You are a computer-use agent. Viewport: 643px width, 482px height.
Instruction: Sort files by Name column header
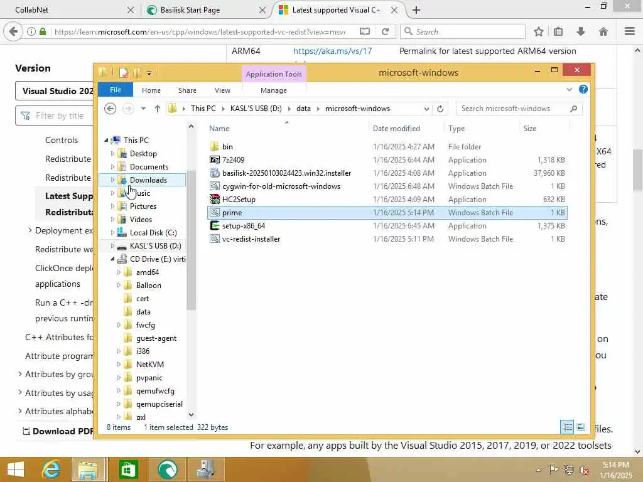coord(219,128)
